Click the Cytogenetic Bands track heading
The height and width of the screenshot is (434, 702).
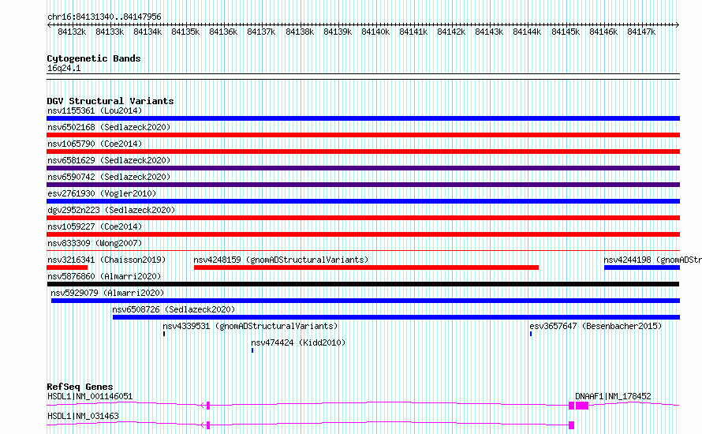[x=94, y=58]
